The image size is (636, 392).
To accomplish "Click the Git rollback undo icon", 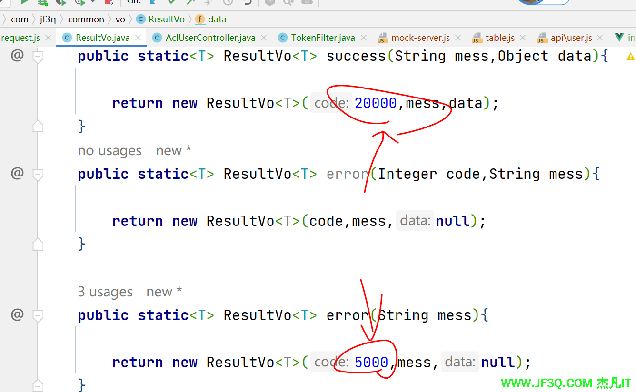I will click(x=247, y=2).
